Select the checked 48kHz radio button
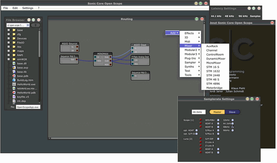The width and height of the screenshot is (277, 163). 233,127
